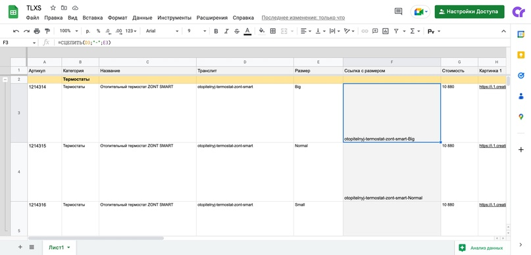
Task: Open text rotation dropdown
Action: point(349,31)
